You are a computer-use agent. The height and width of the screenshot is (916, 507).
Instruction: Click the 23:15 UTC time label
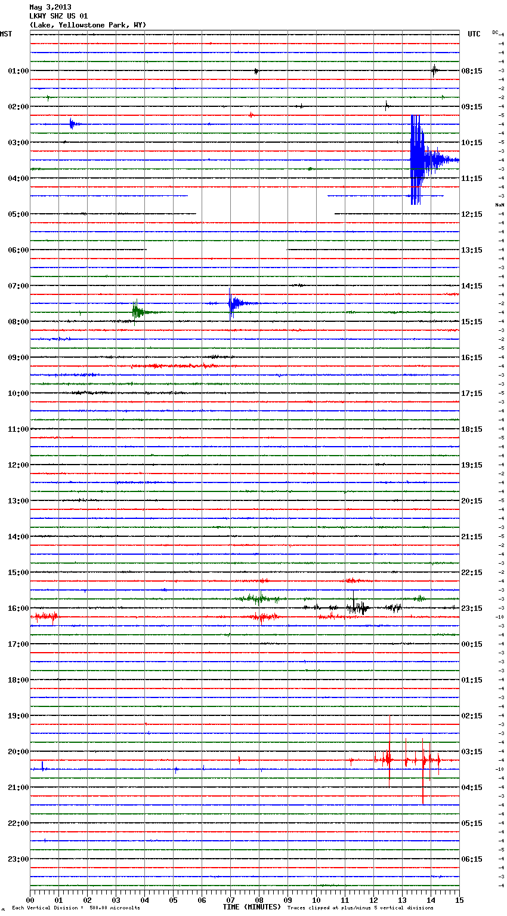[x=472, y=608]
